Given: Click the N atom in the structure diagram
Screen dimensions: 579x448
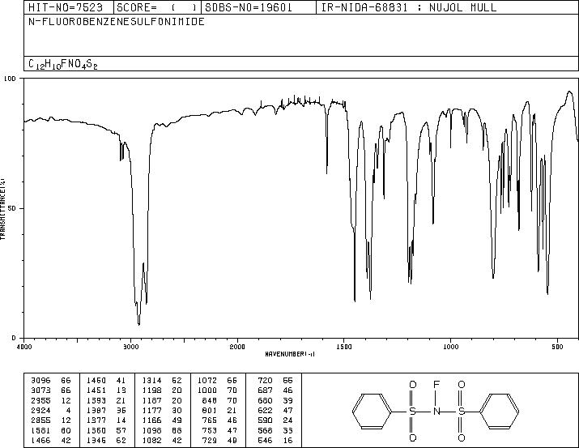Looking at the screenshot, I should tap(436, 411).
